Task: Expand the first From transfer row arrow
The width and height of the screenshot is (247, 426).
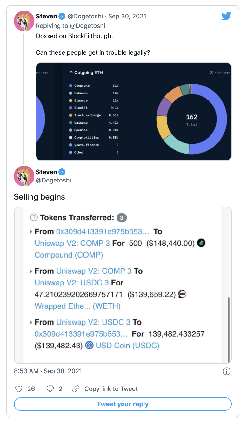Action: coord(31,232)
